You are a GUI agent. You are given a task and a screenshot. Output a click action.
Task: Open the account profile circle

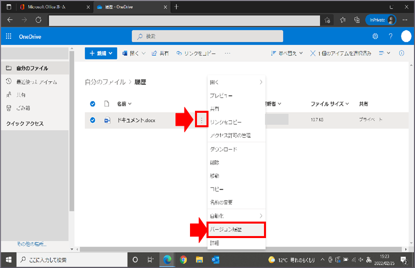(406, 36)
